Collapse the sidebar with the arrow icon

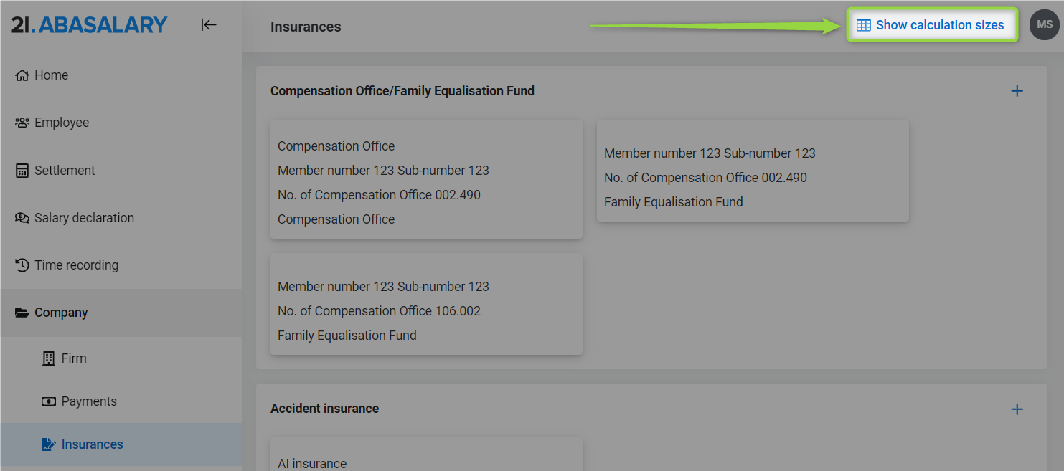coord(209,25)
